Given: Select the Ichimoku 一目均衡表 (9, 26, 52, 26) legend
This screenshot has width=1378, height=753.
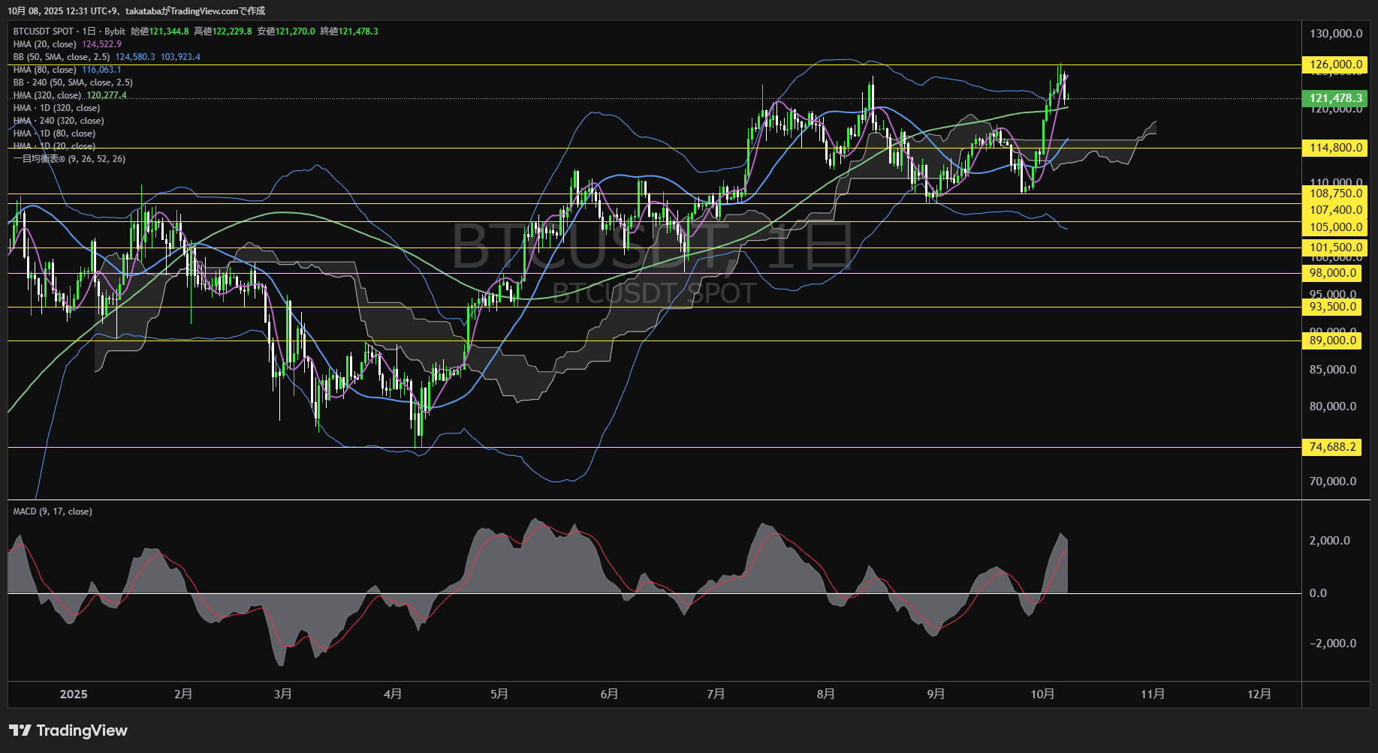Looking at the screenshot, I should click(69, 159).
